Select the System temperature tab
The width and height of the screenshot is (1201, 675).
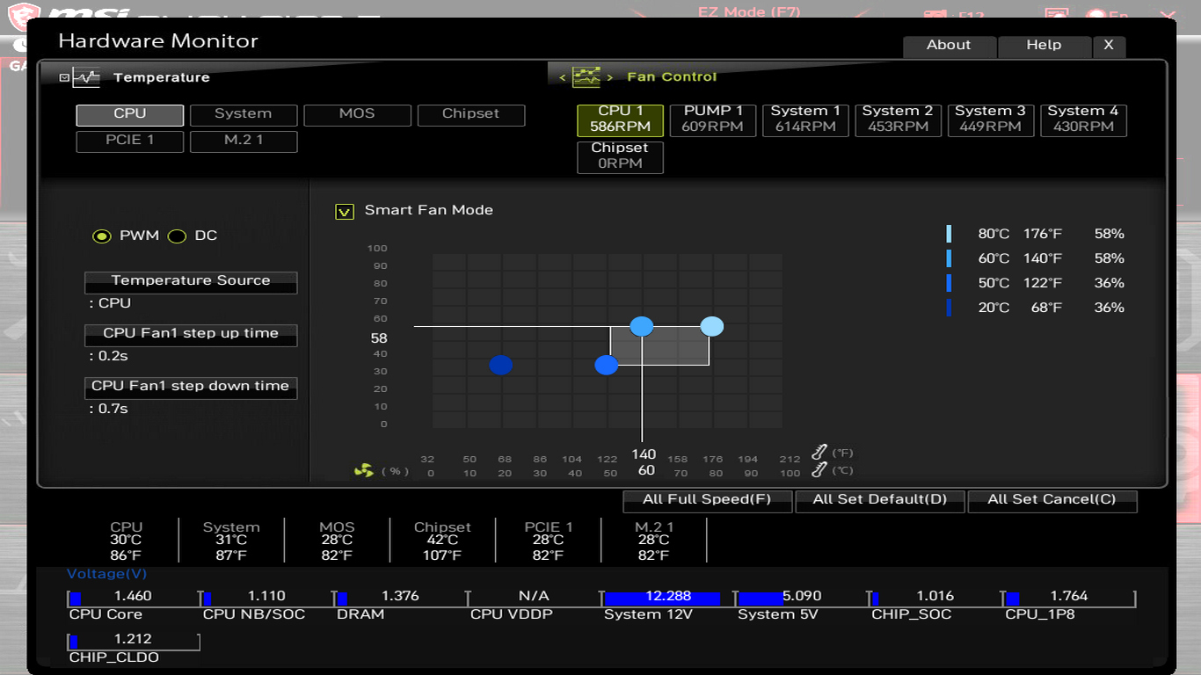point(244,115)
